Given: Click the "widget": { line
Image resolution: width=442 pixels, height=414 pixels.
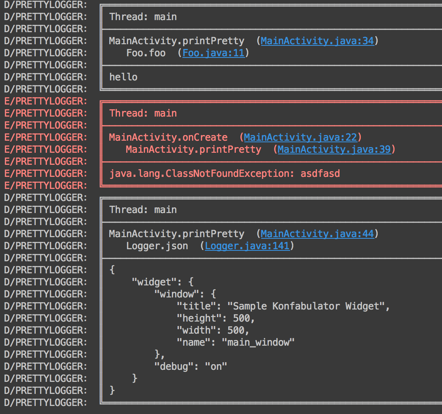Looking at the screenshot, I should [x=163, y=282].
